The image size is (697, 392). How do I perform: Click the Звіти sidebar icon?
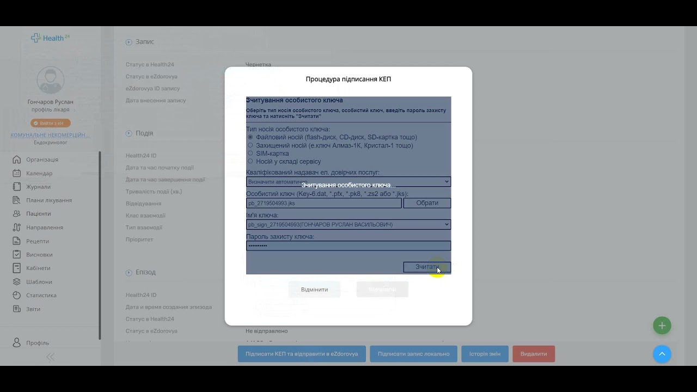(x=16, y=309)
